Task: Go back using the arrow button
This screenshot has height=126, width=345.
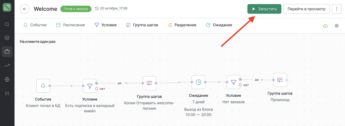Action: 25,9
